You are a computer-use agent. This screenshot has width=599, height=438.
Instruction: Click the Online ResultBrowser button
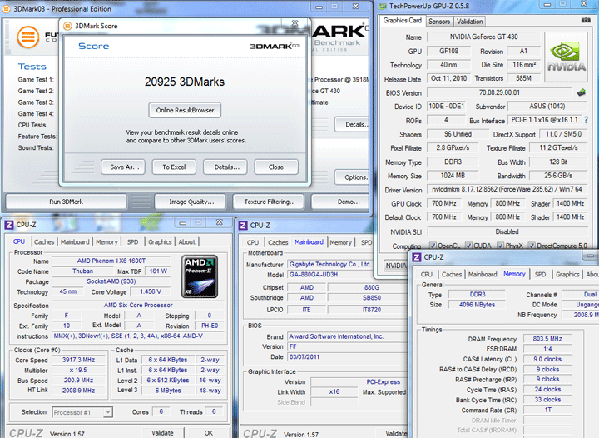pyautogui.click(x=185, y=110)
